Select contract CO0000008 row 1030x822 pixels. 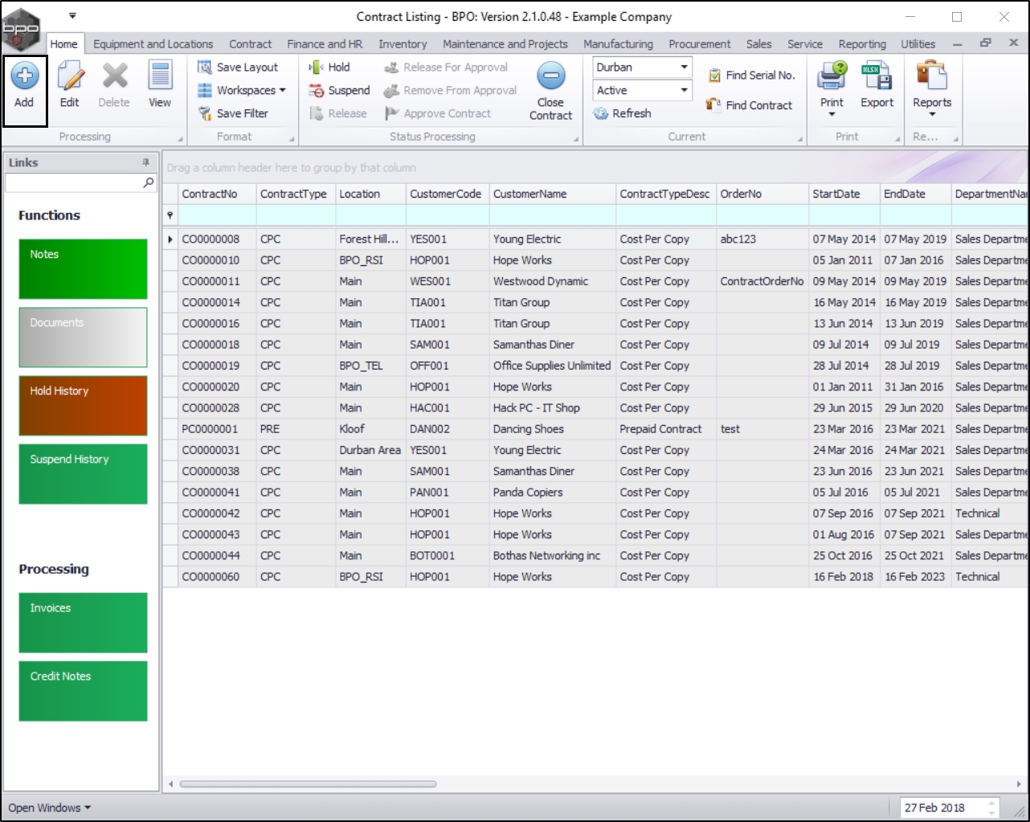click(x=595, y=239)
